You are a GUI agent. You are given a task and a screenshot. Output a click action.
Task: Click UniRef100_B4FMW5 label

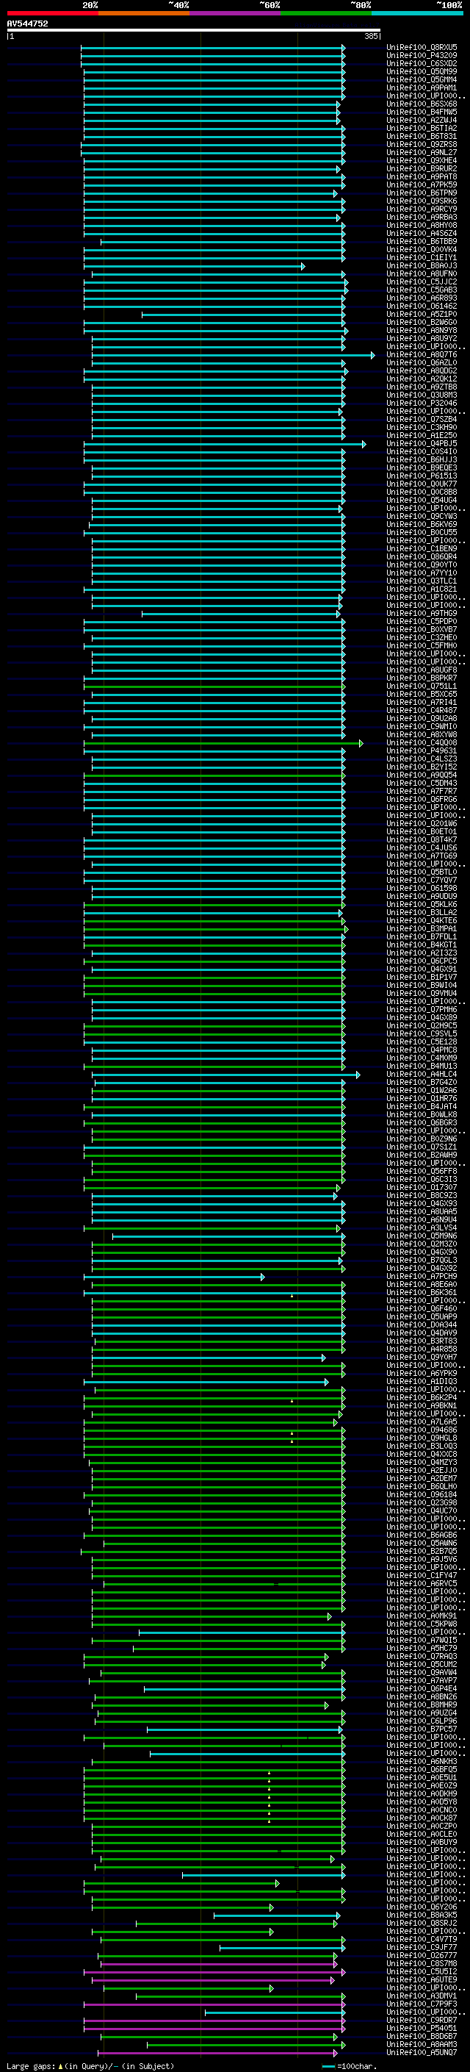click(x=422, y=112)
